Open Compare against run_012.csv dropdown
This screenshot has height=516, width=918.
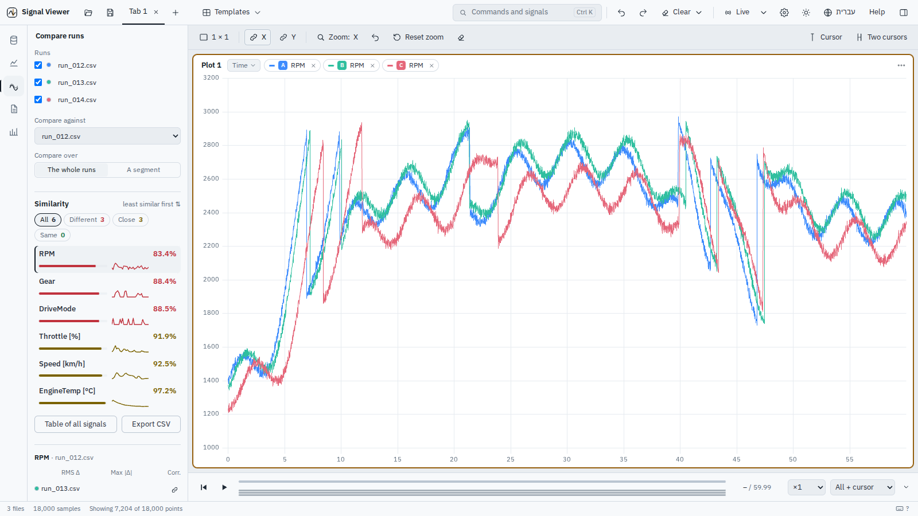click(x=107, y=136)
